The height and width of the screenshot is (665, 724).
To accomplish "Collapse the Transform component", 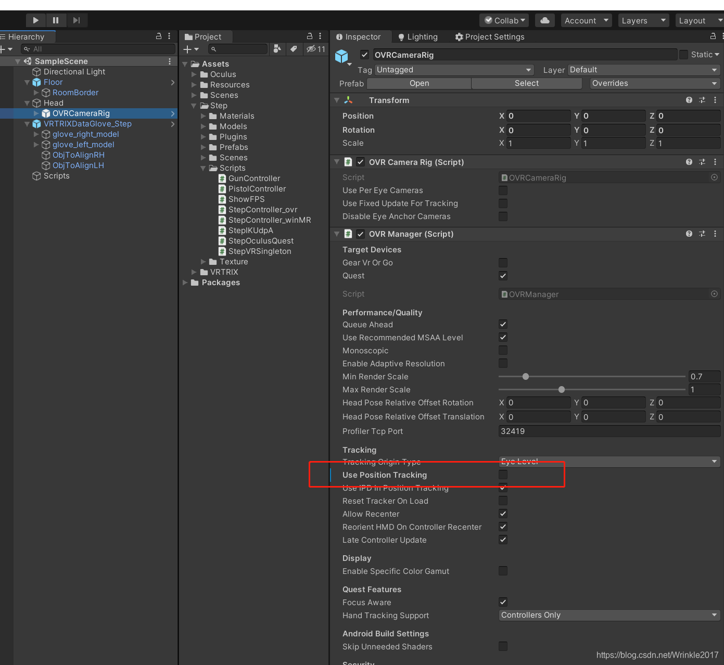I will [337, 100].
